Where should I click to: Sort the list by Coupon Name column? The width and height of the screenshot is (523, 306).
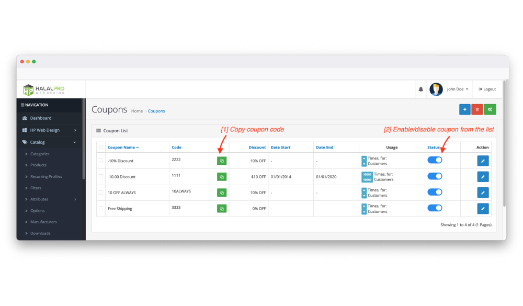click(x=123, y=148)
